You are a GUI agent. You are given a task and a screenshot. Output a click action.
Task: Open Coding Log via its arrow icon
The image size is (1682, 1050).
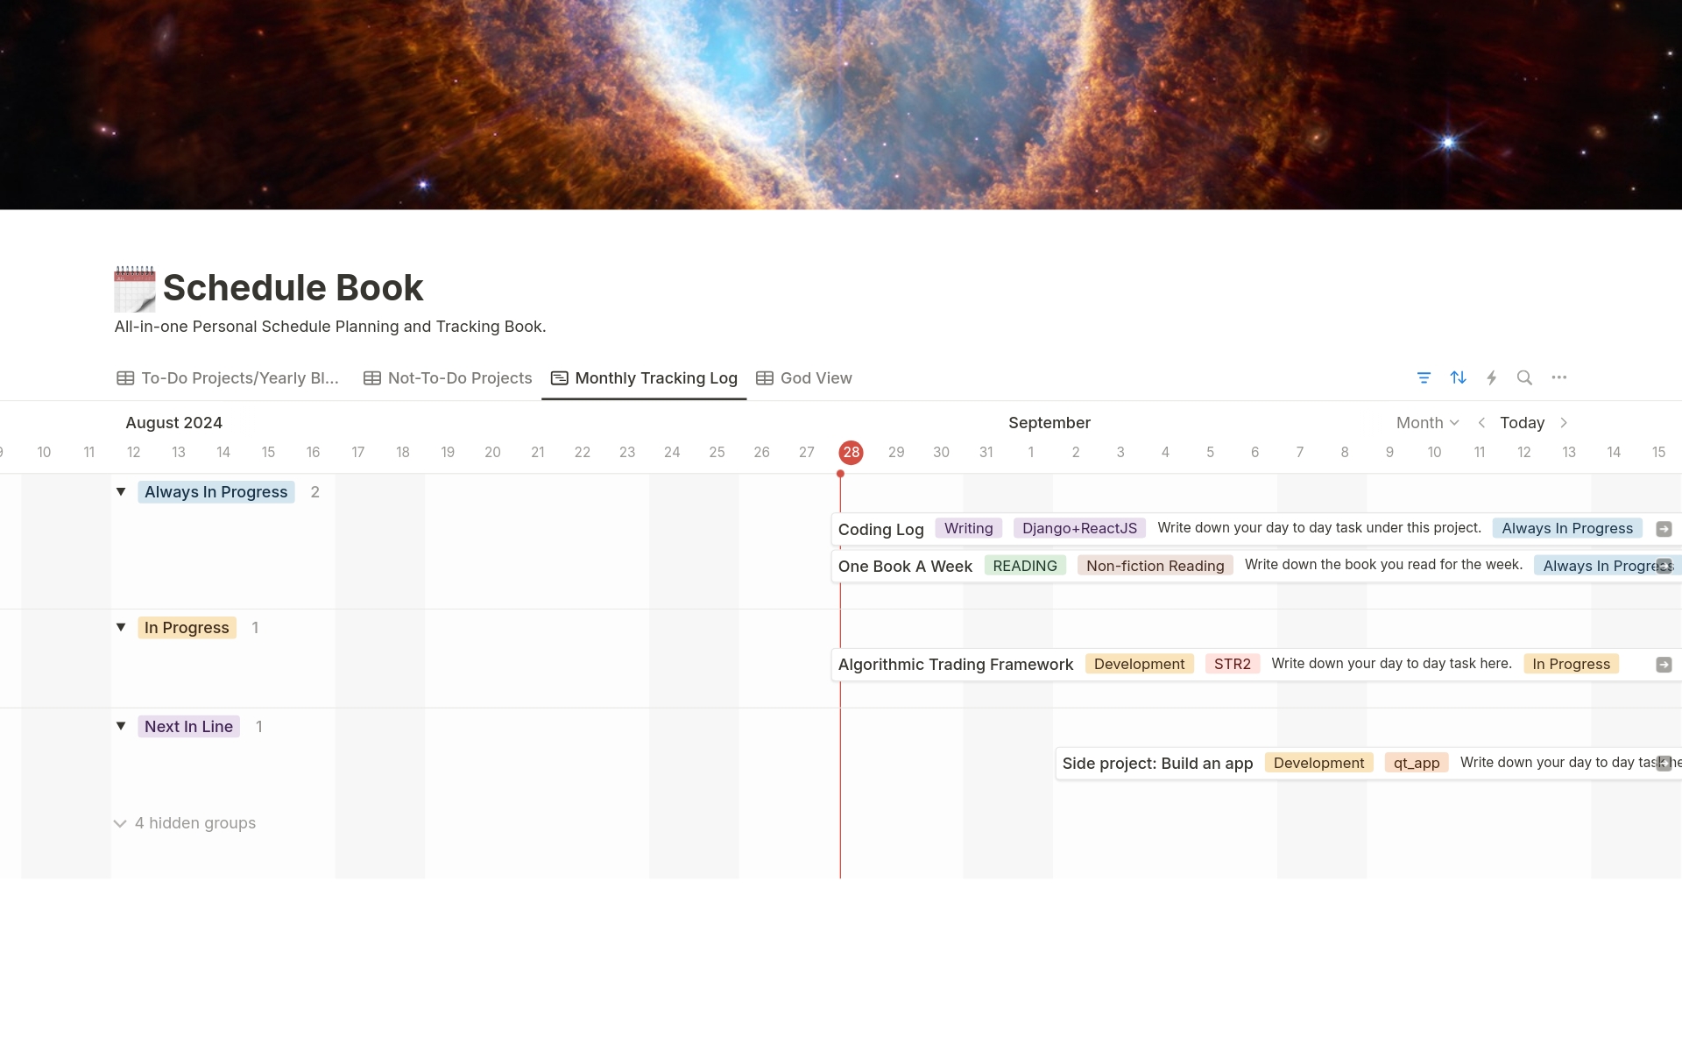(1663, 528)
